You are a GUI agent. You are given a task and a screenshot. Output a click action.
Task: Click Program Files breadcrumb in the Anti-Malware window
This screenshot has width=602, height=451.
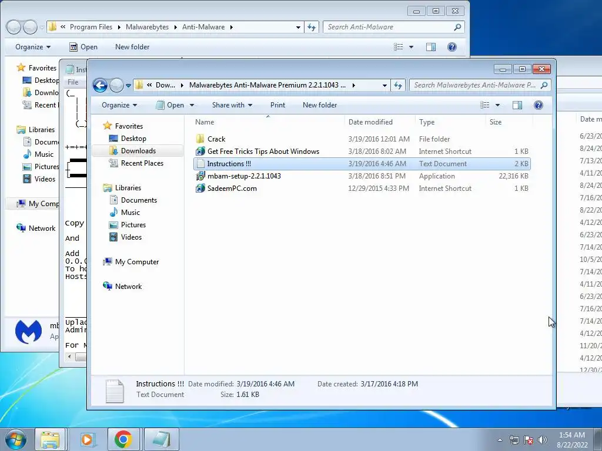(91, 27)
